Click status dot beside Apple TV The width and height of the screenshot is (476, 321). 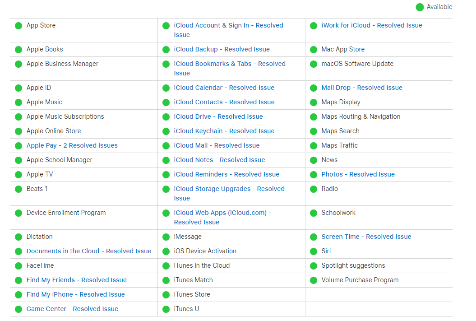(18, 175)
